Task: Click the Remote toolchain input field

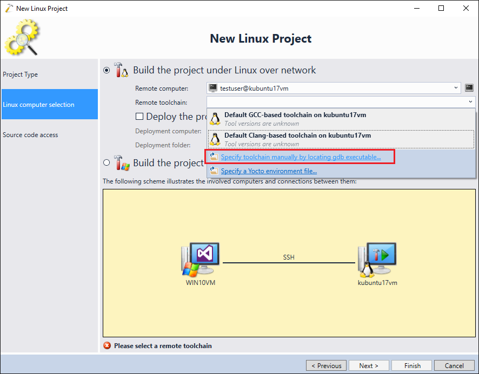Action: click(x=341, y=102)
